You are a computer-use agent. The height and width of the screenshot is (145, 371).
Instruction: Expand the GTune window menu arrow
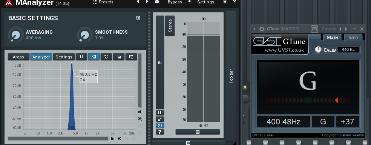254,29
